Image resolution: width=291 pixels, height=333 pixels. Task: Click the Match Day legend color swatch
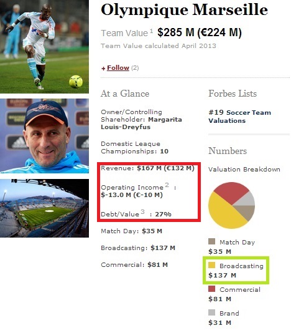pyautogui.click(x=211, y=241)
